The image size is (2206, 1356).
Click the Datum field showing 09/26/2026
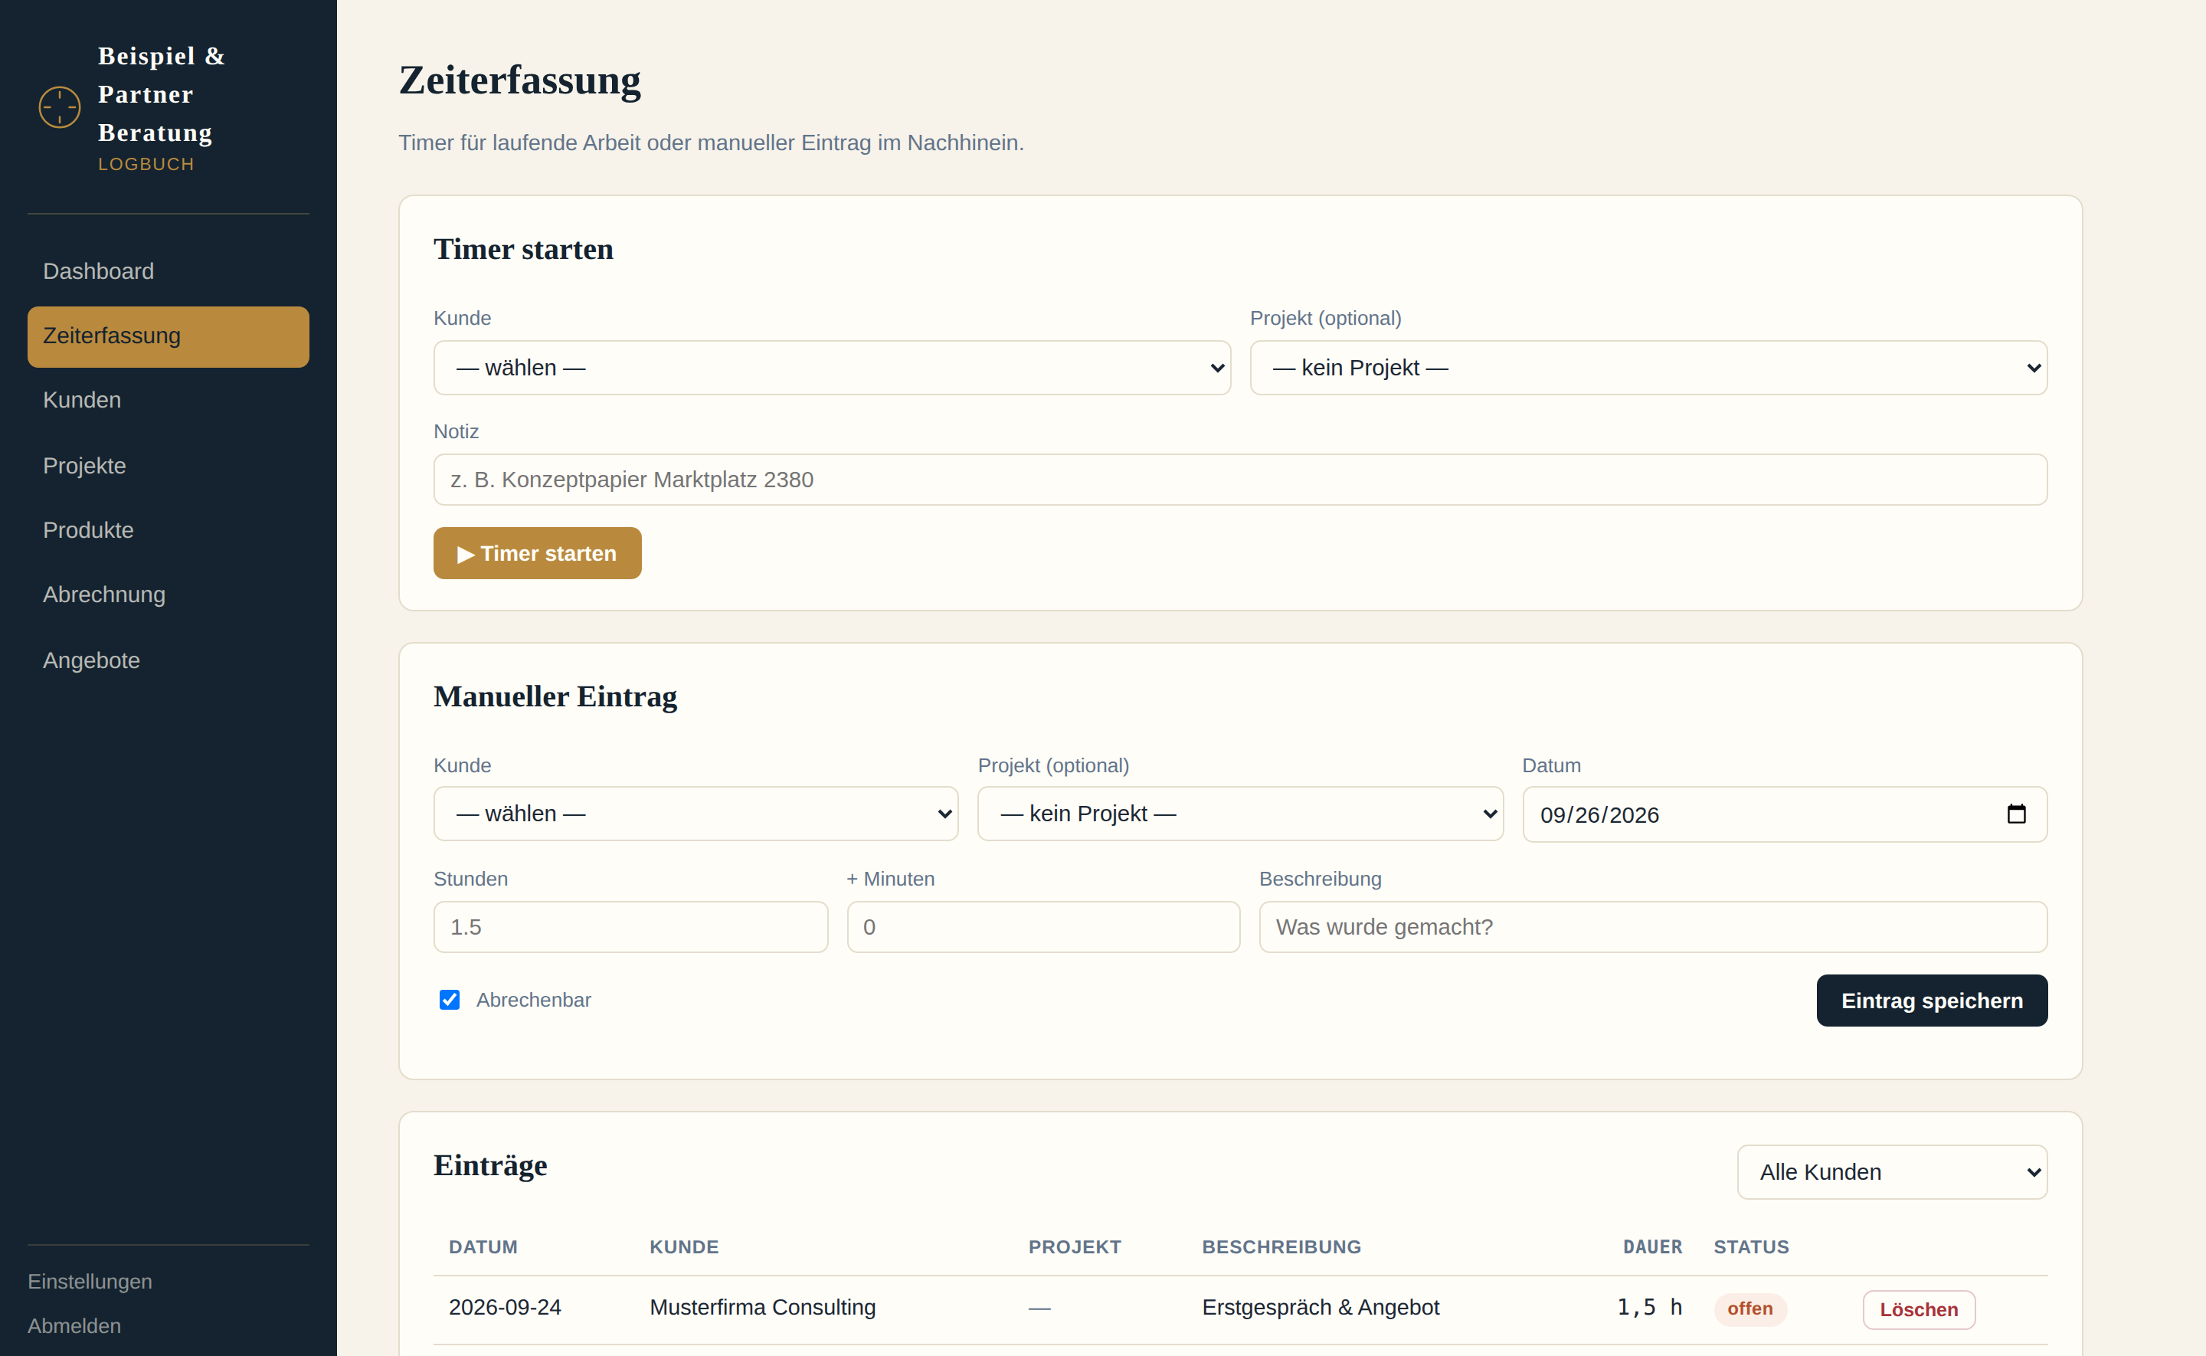1785,814
